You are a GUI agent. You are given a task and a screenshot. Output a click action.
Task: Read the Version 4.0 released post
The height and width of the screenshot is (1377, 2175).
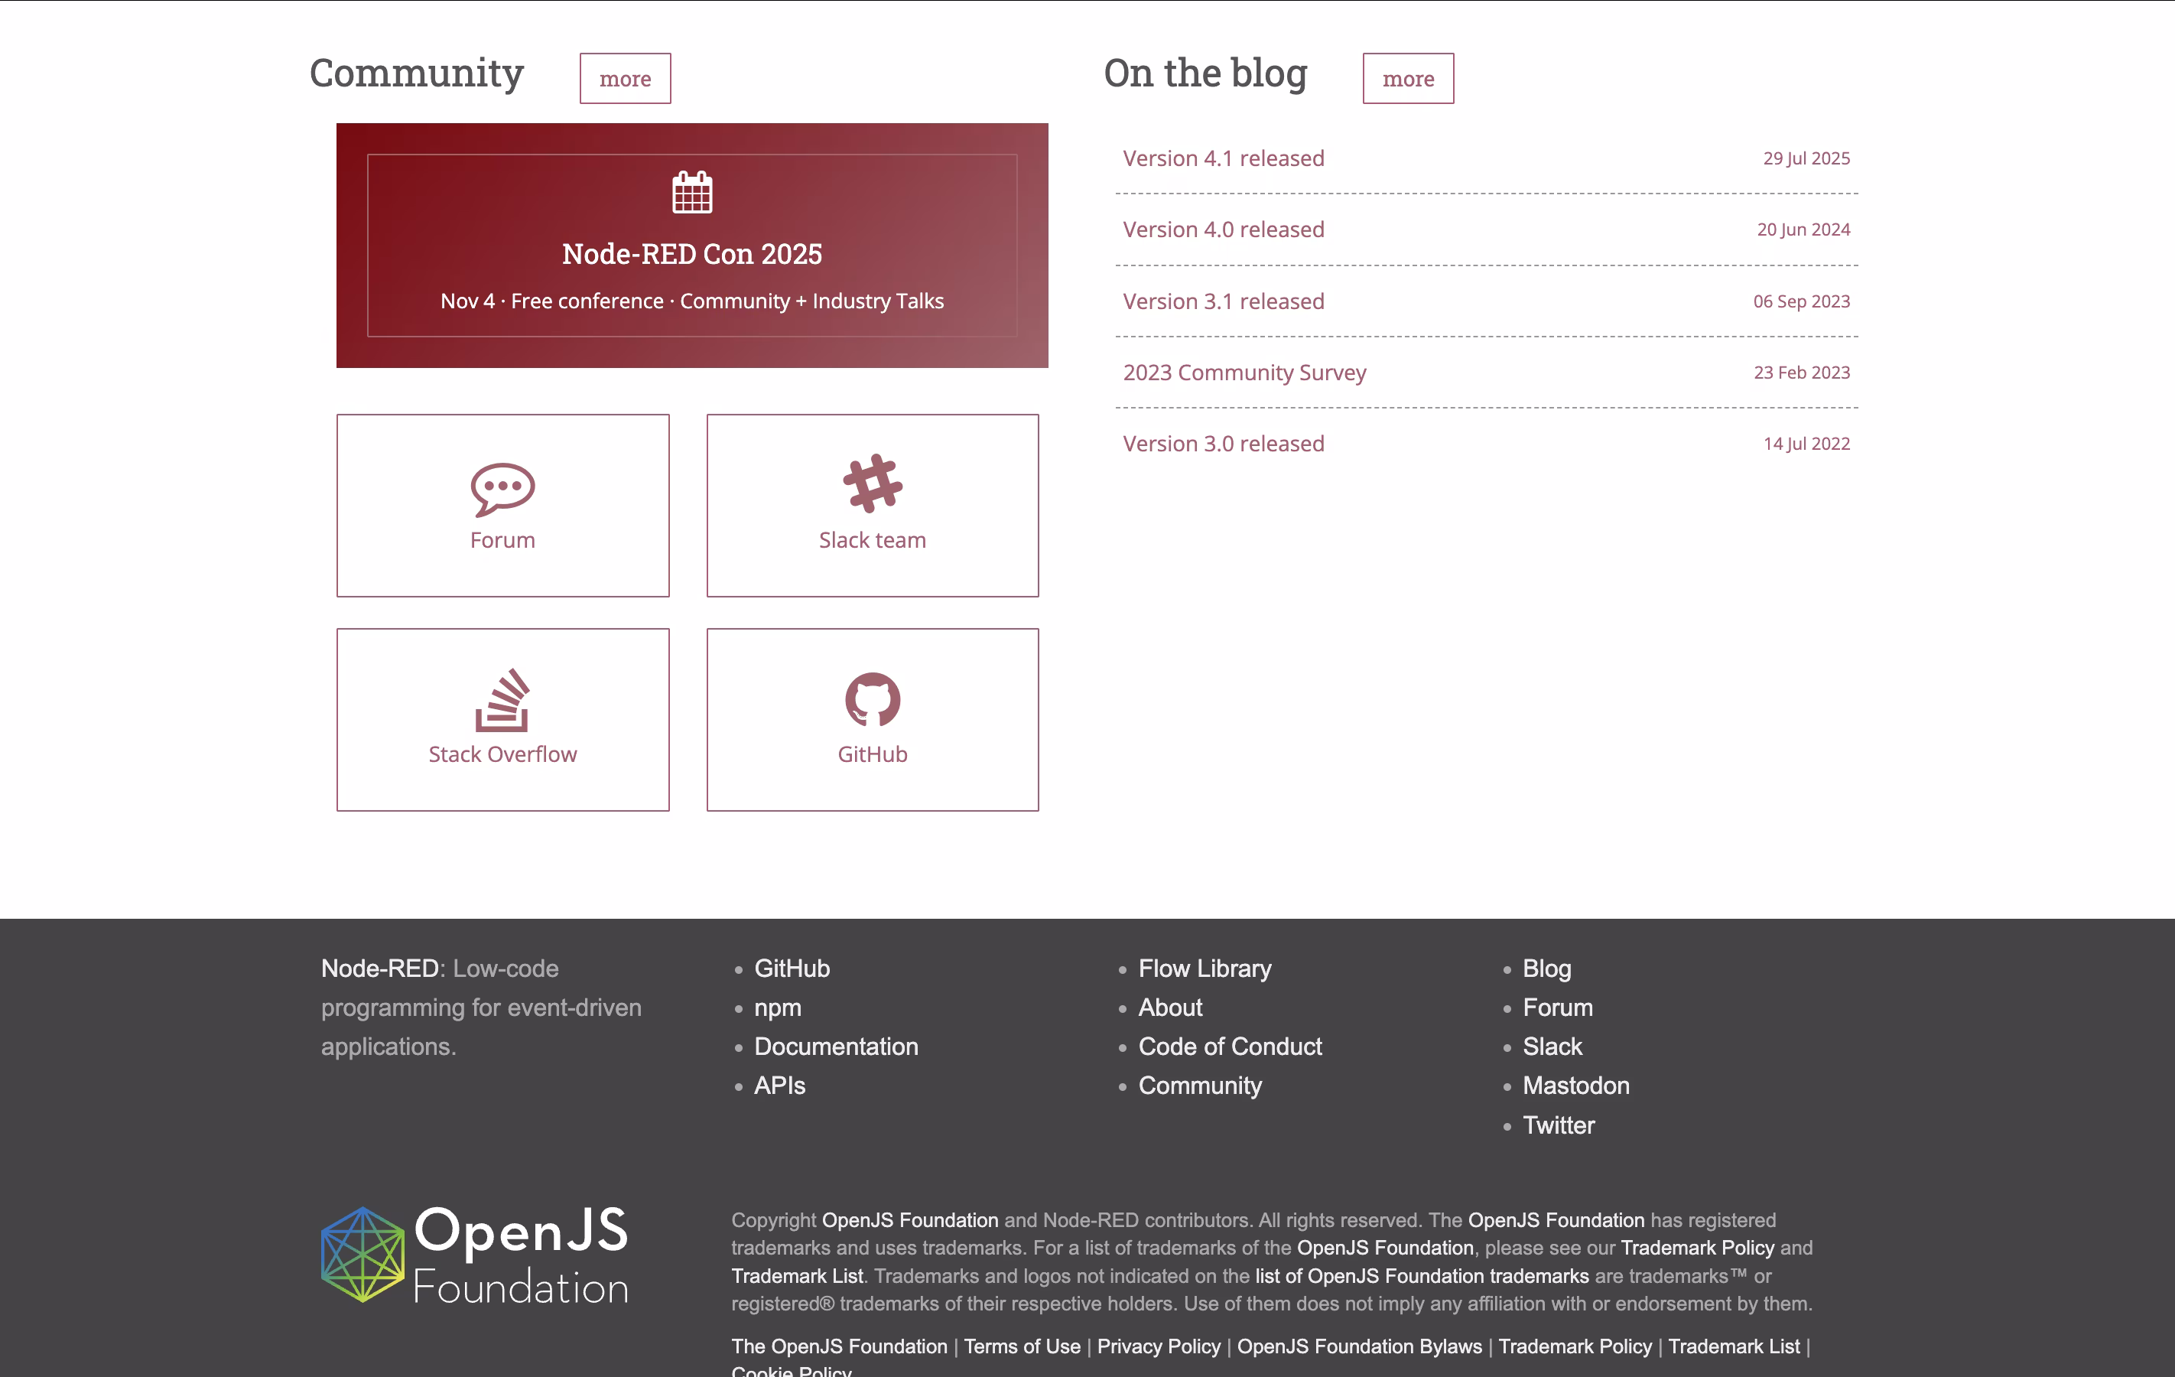[x=1223, y=229]
